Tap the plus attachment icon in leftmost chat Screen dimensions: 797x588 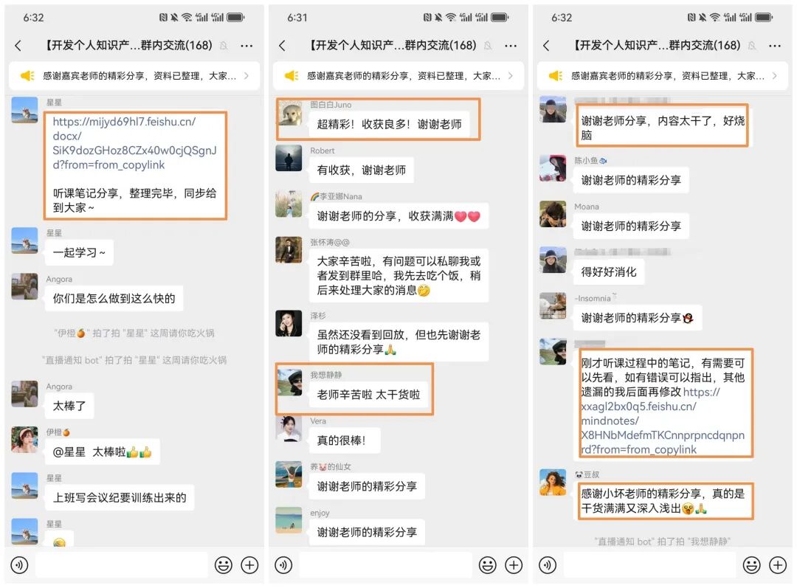pos(249,564)
